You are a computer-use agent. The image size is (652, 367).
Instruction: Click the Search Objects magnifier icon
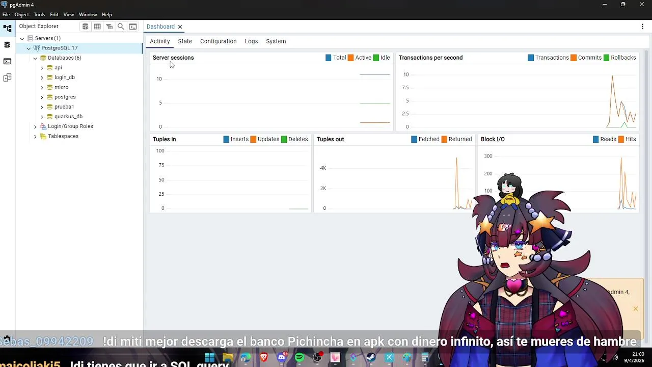tap(121, 27)
